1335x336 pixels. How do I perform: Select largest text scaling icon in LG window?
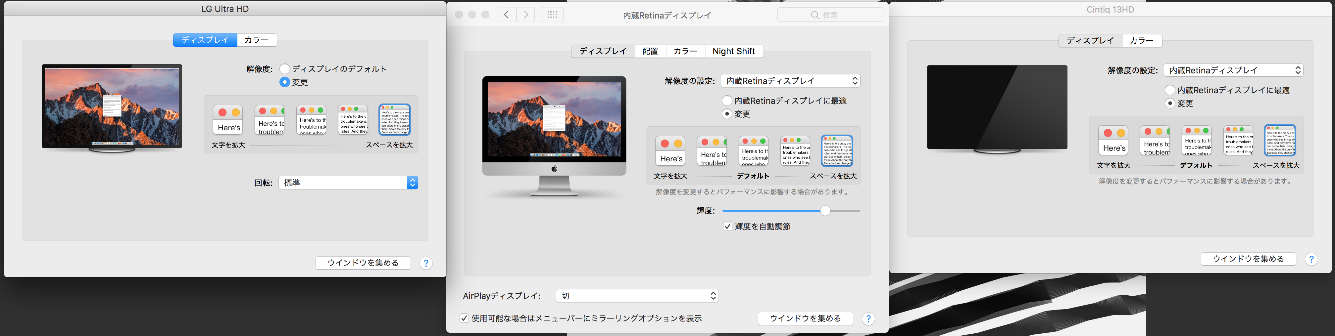(x=228, y=120)
